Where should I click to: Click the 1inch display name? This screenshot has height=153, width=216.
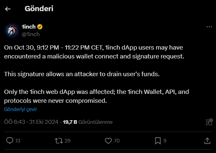[x=29, y=27]
